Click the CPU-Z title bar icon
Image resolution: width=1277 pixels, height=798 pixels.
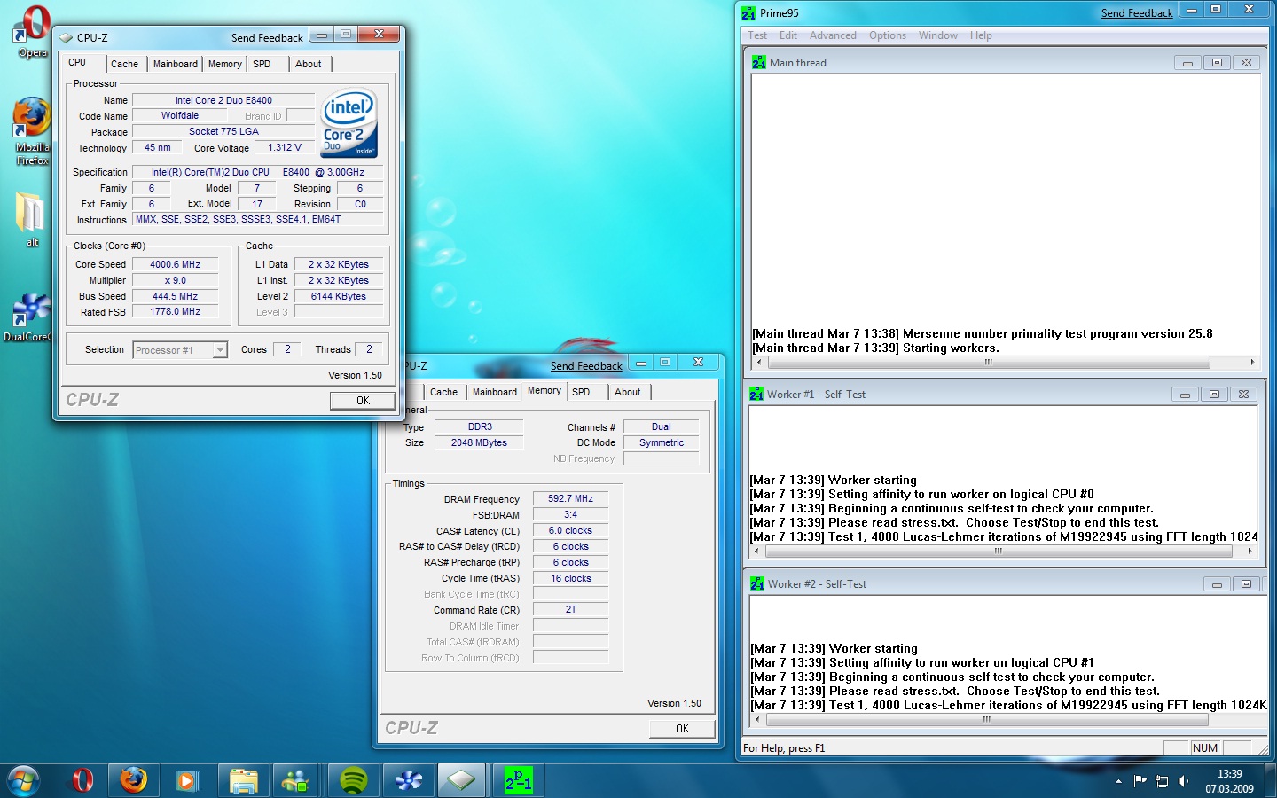[66, 38]
